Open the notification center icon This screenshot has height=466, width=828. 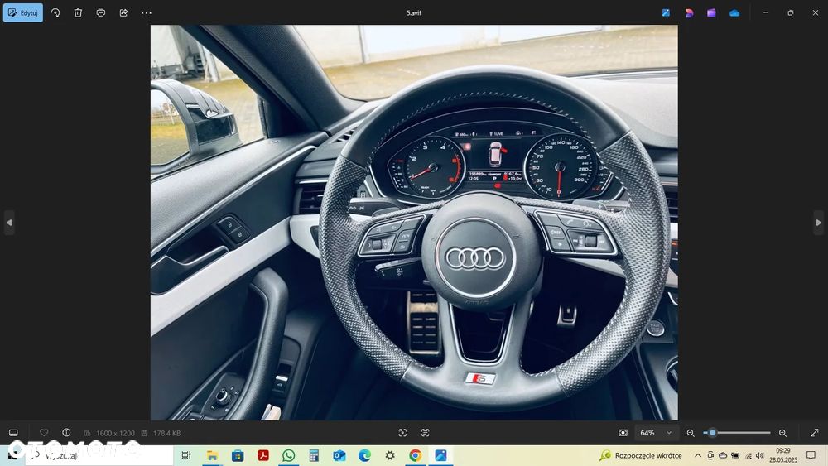pyautogui.click(x=811, y=455)
